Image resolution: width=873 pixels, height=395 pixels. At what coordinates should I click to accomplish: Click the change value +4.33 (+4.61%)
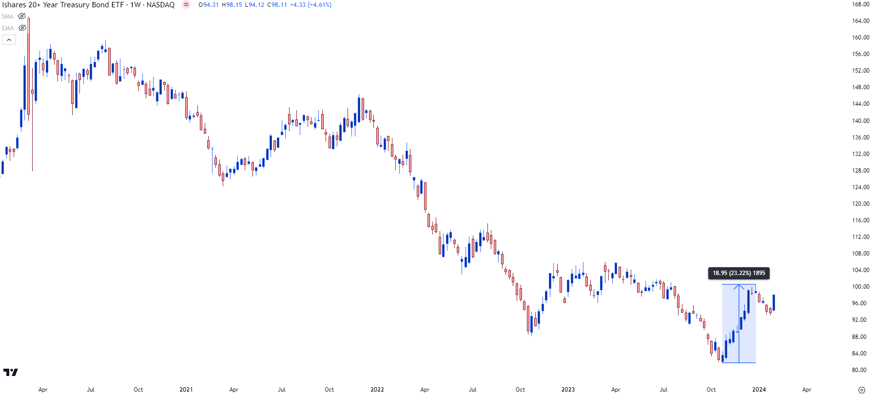click(x=311, y=5)
